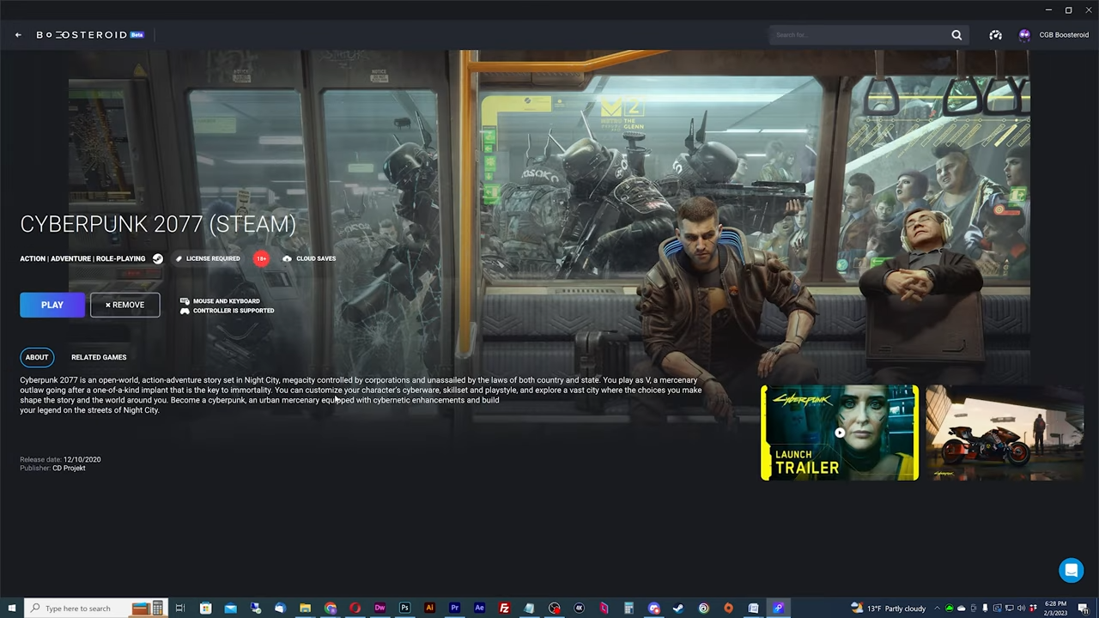This screenshot has height=618, width=1099.
Task: Open the Calculator from the taskbar
Action: [628, 609]
